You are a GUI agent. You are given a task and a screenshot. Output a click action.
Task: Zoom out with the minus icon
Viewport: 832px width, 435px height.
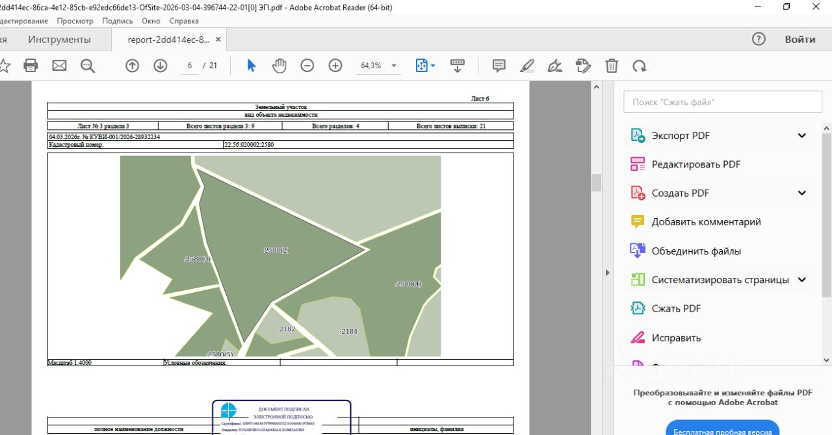pos(307,66)
